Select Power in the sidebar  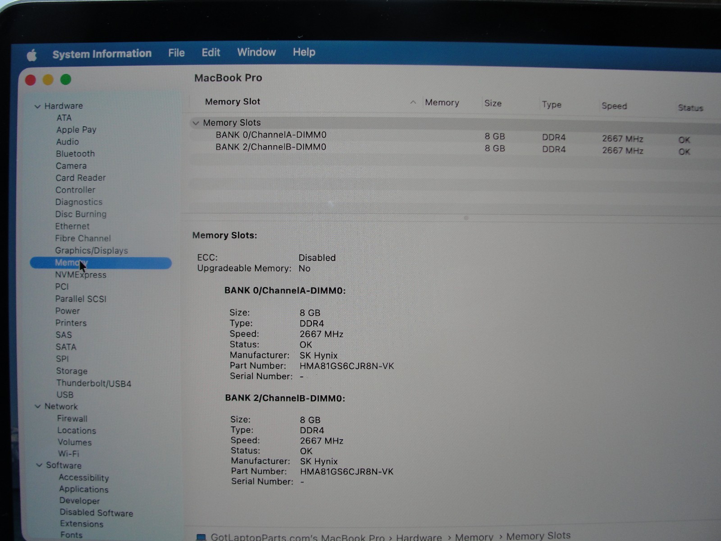[68, 311]
